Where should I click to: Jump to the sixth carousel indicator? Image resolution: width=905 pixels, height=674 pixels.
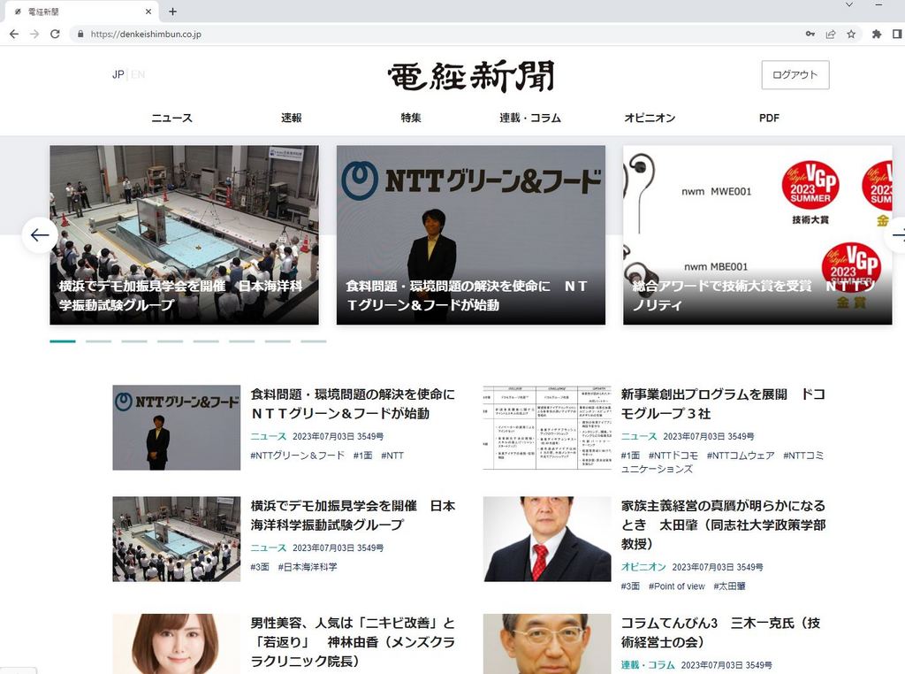click(x=241, y=341)
